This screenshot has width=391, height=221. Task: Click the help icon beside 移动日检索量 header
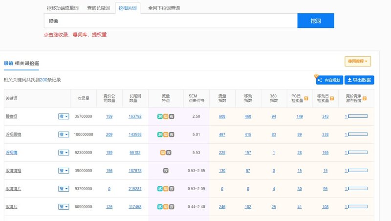tap(332, 98)
